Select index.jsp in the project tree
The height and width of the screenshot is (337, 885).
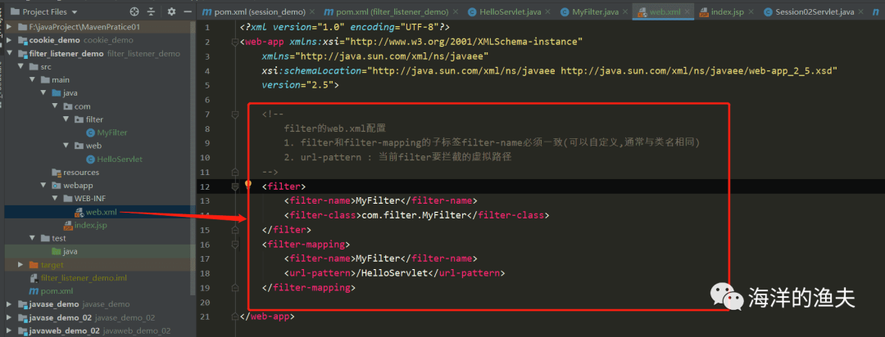coord(84,226)
